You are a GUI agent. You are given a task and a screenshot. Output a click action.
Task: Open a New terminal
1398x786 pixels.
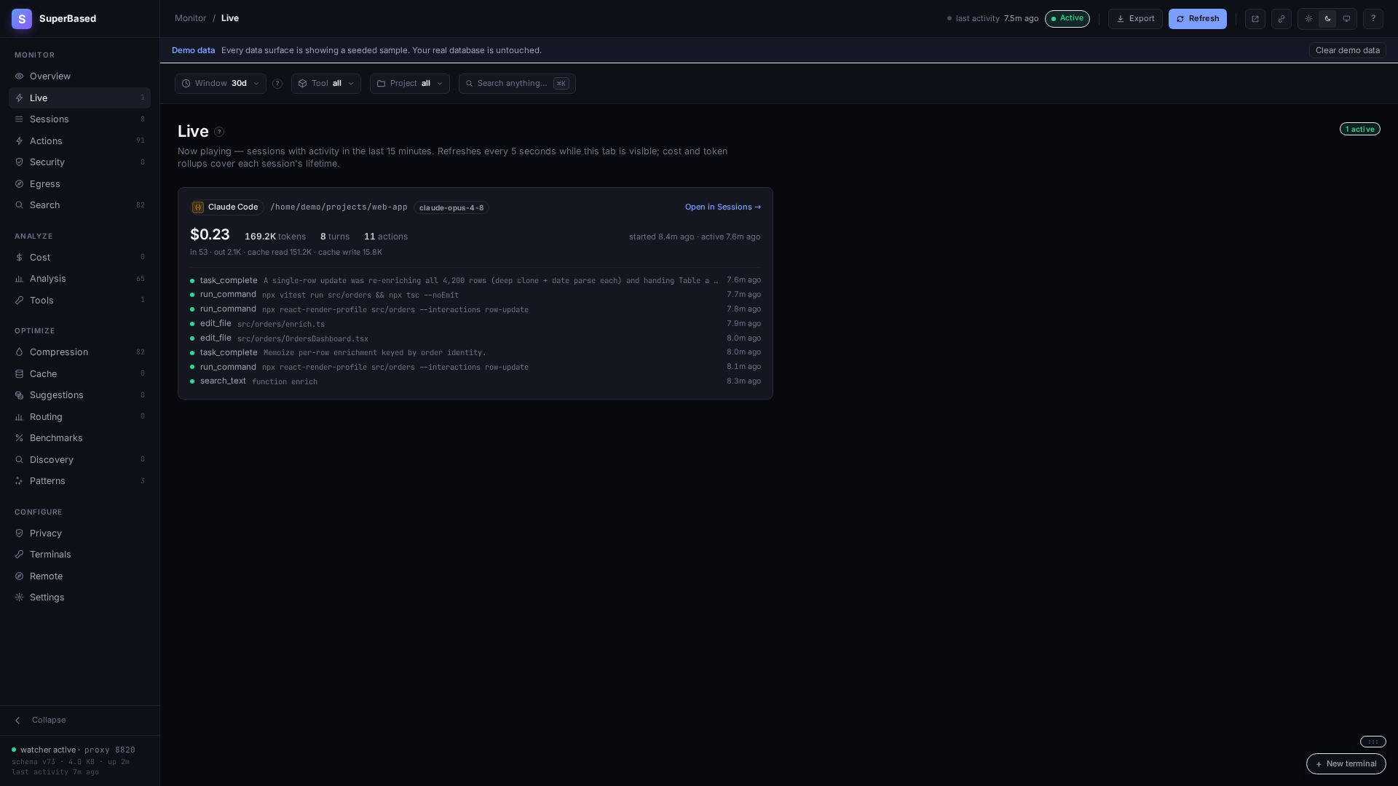pyautogui.click(x=1346, y=764)
